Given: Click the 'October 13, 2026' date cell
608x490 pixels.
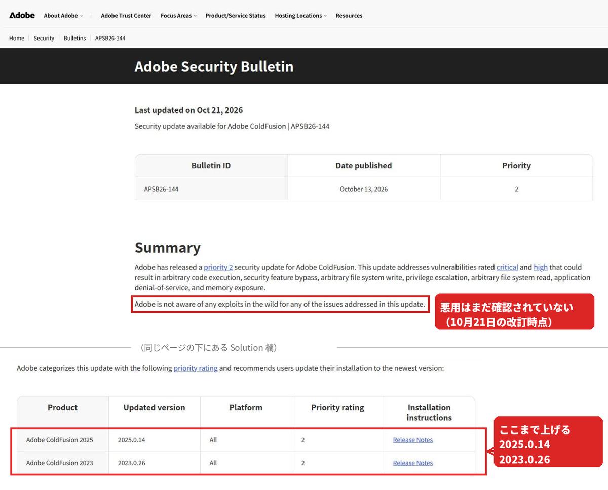Looking at the screenshot, I should (x=364, y=189).
